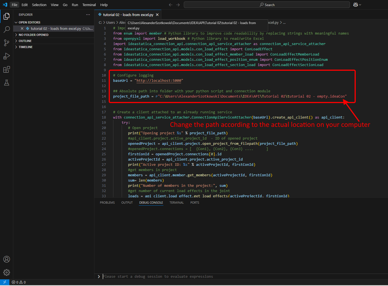Open the Accounts icon near the bottom
388x286 pixels.
6,259
